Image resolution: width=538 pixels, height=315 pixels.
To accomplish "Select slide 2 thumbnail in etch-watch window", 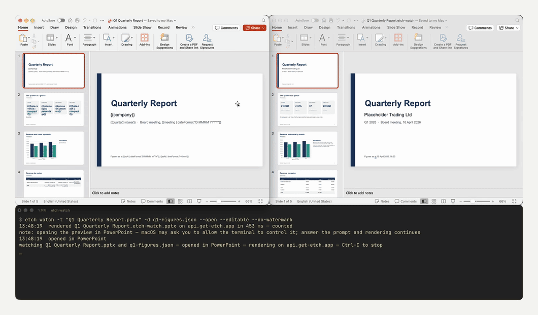I will click(308, 109).
